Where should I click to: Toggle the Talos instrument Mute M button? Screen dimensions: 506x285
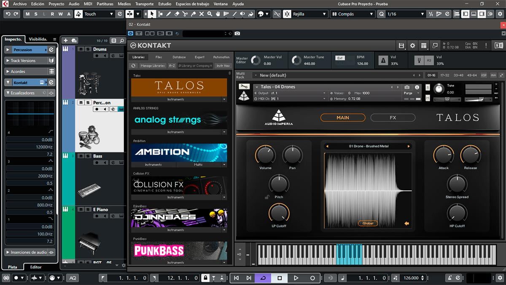(428, 98)
